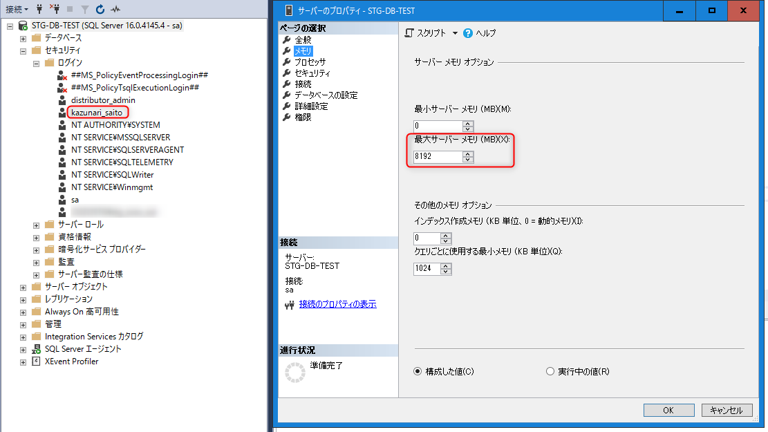Click the ヘルプ help icon
This screenshot has width=768, height=432.
click(468, 32)
